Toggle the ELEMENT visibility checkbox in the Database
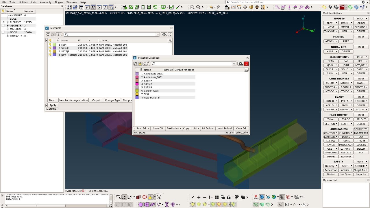Image resolution: width=370 pixels, height=208 pixels. (x=3, y=22)
